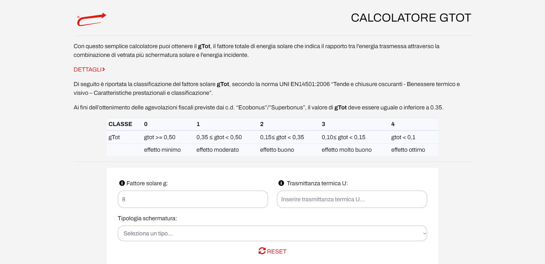Focus the Fattore solare g input field
The image size is (545, 264).
193,199
